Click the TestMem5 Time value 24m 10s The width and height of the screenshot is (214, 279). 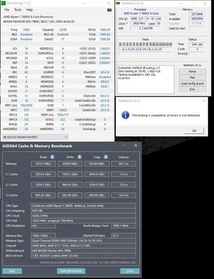[197, 44]
